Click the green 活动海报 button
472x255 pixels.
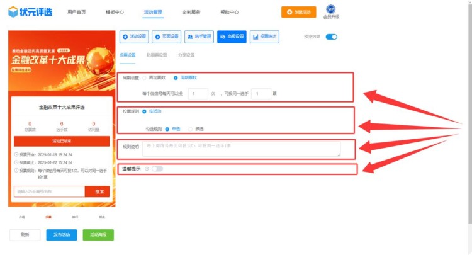pos(98,235)
